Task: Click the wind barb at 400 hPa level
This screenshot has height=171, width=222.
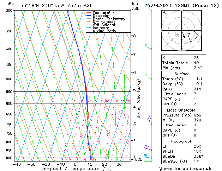Action: (148, 46)
